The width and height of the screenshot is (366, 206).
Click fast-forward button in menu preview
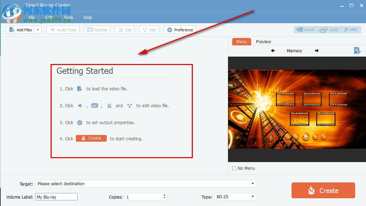pyautogui.click(x=315, y=136)
